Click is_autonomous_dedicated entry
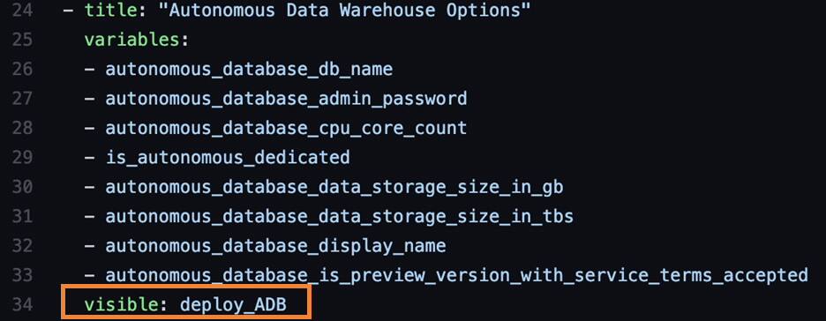 [228, 157]
